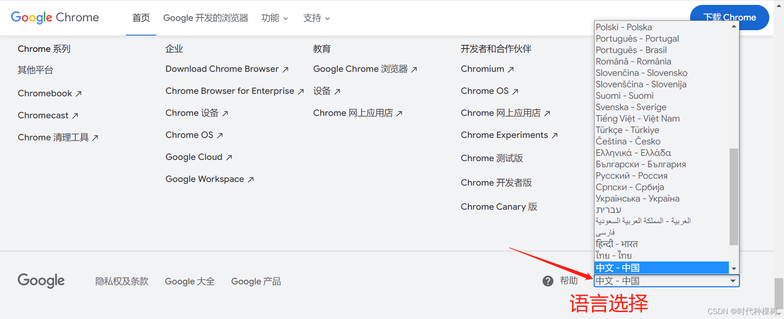
Task: Click the help question mark icon
Action: (548, 281)
